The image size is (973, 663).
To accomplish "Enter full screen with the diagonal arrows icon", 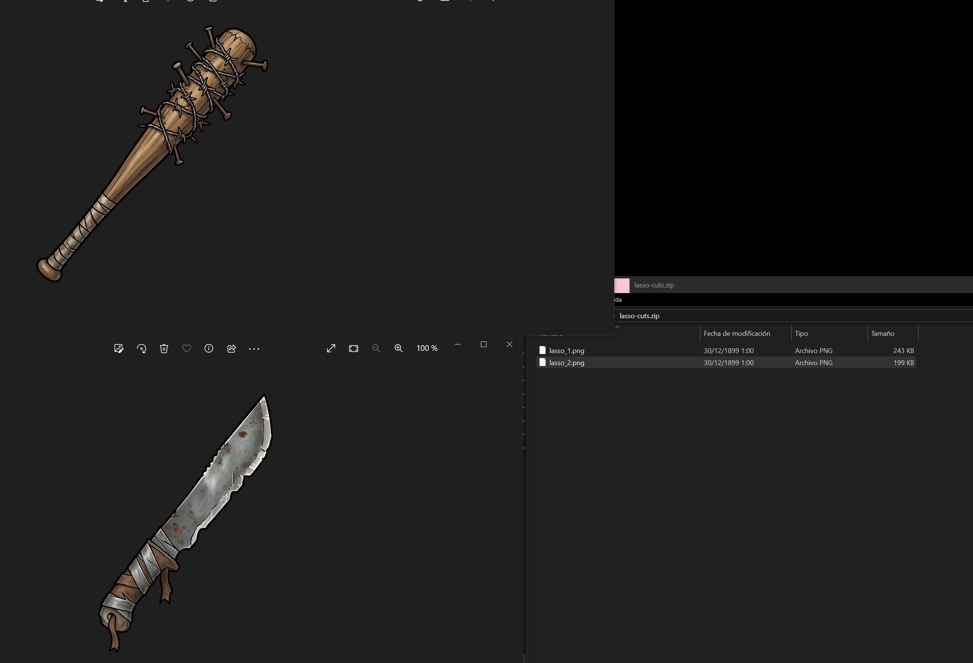I will click(331, 348).
